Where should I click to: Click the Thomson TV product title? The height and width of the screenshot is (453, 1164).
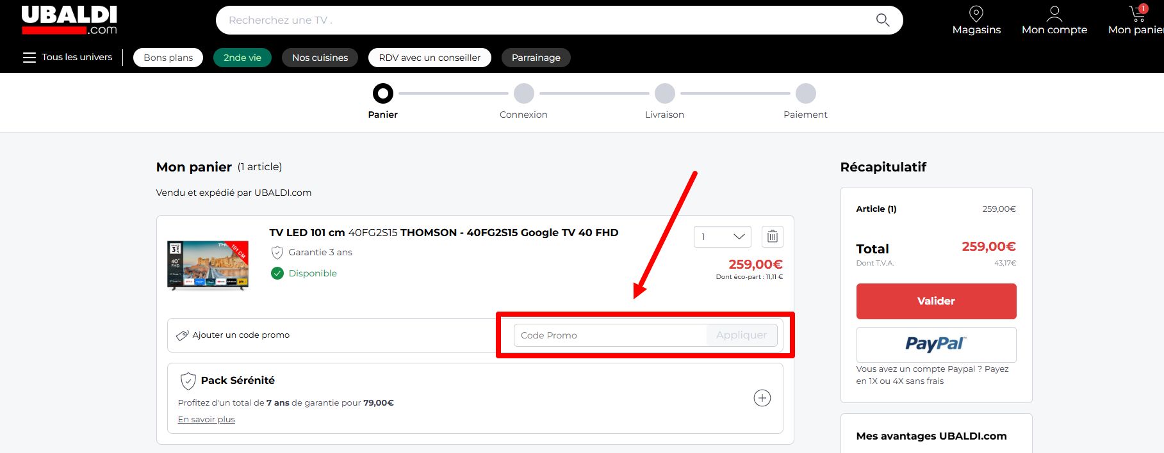[444, 233]
